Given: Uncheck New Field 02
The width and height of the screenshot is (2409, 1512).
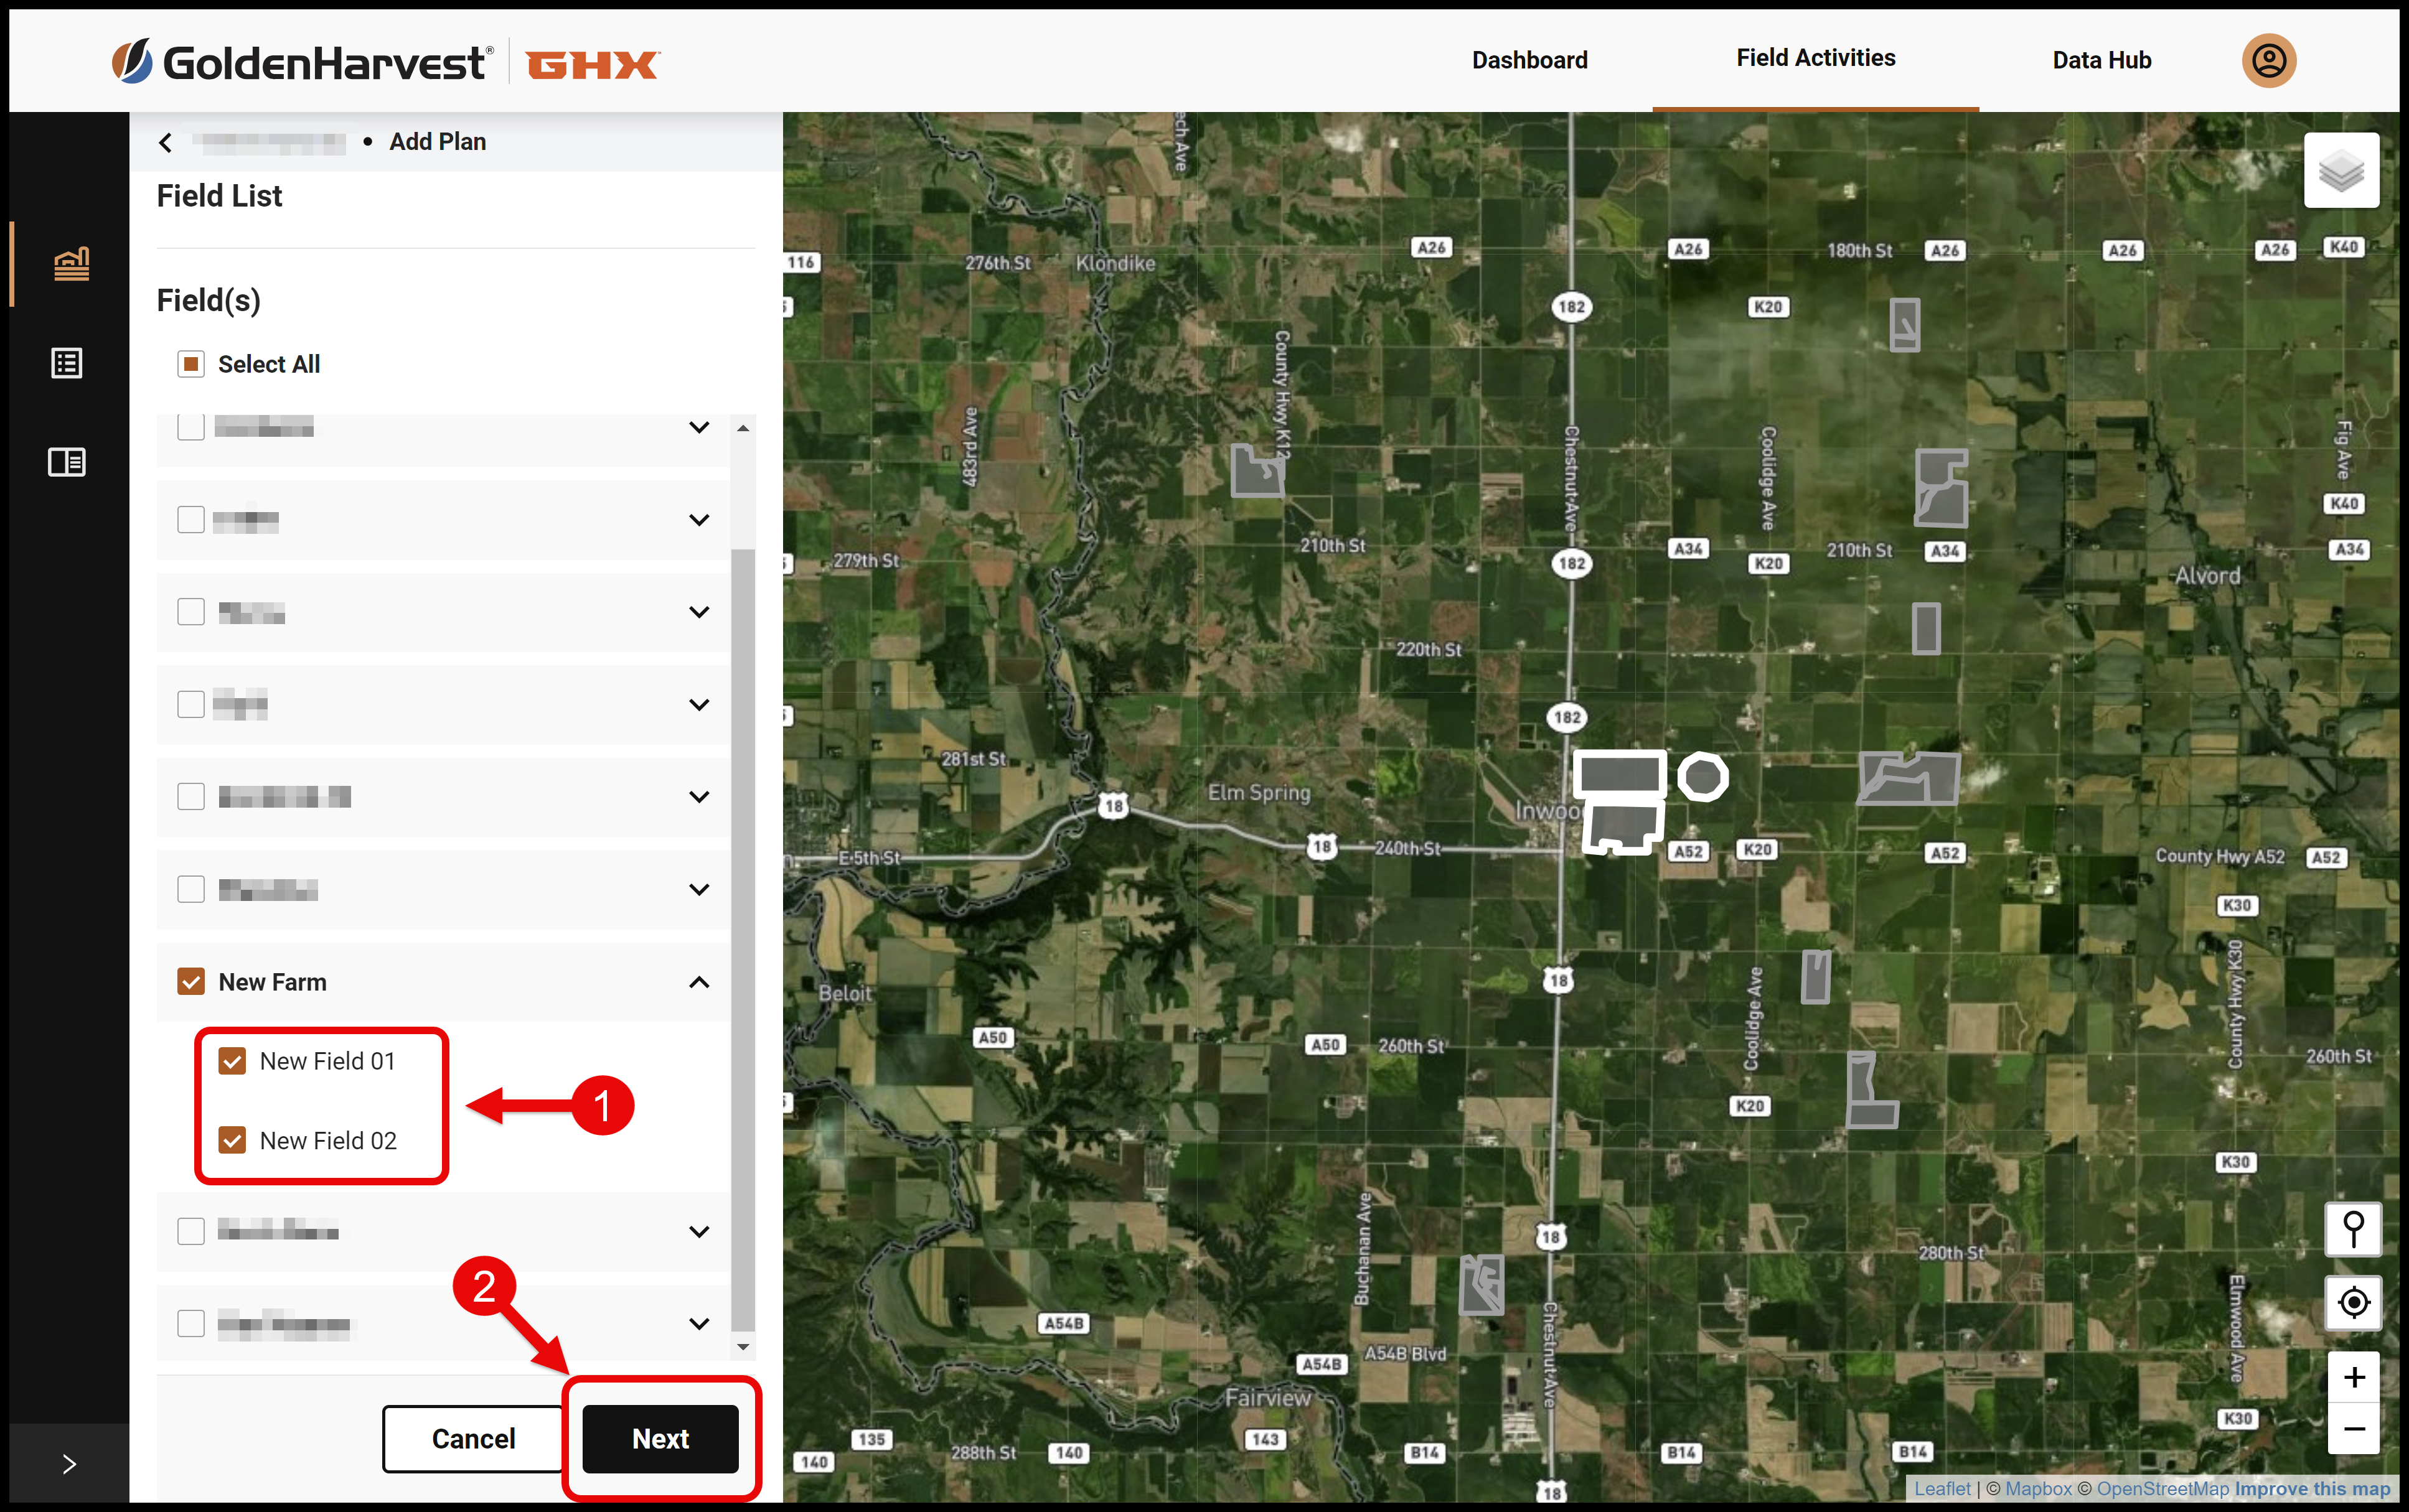Looking at the screenshot, I should tap(232, 1140).
